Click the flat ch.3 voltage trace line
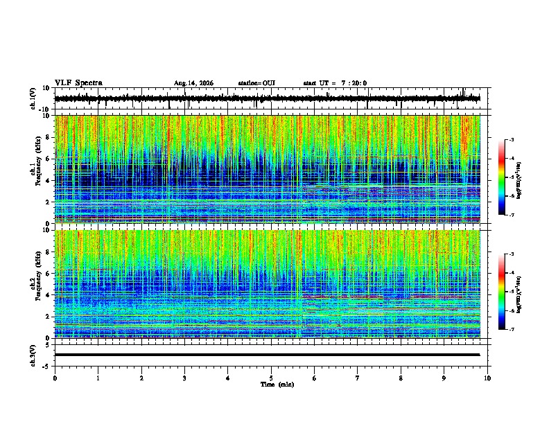Viewport: 549px width, 424px height. (267, 355)
